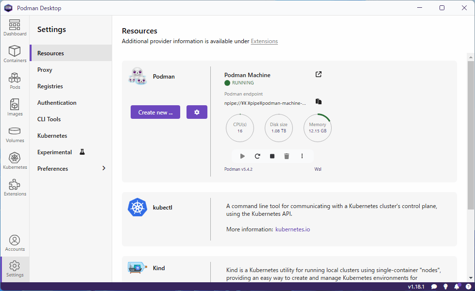
Task: Click the Kind logo icon
Action: 137,268
